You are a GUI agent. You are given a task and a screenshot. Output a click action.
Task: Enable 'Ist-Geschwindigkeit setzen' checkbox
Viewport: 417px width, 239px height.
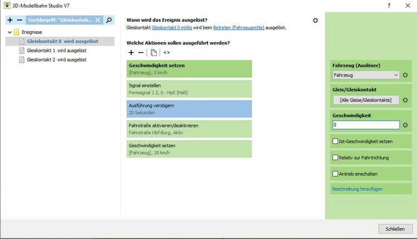click(335, 141)
